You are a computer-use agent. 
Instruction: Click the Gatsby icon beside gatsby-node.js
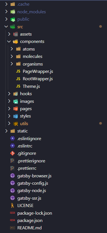coord(13,191)
